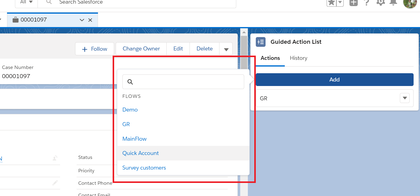This screenshot has height=196, width=420.
Task: Click the Follow button
Action: point(94,49)
